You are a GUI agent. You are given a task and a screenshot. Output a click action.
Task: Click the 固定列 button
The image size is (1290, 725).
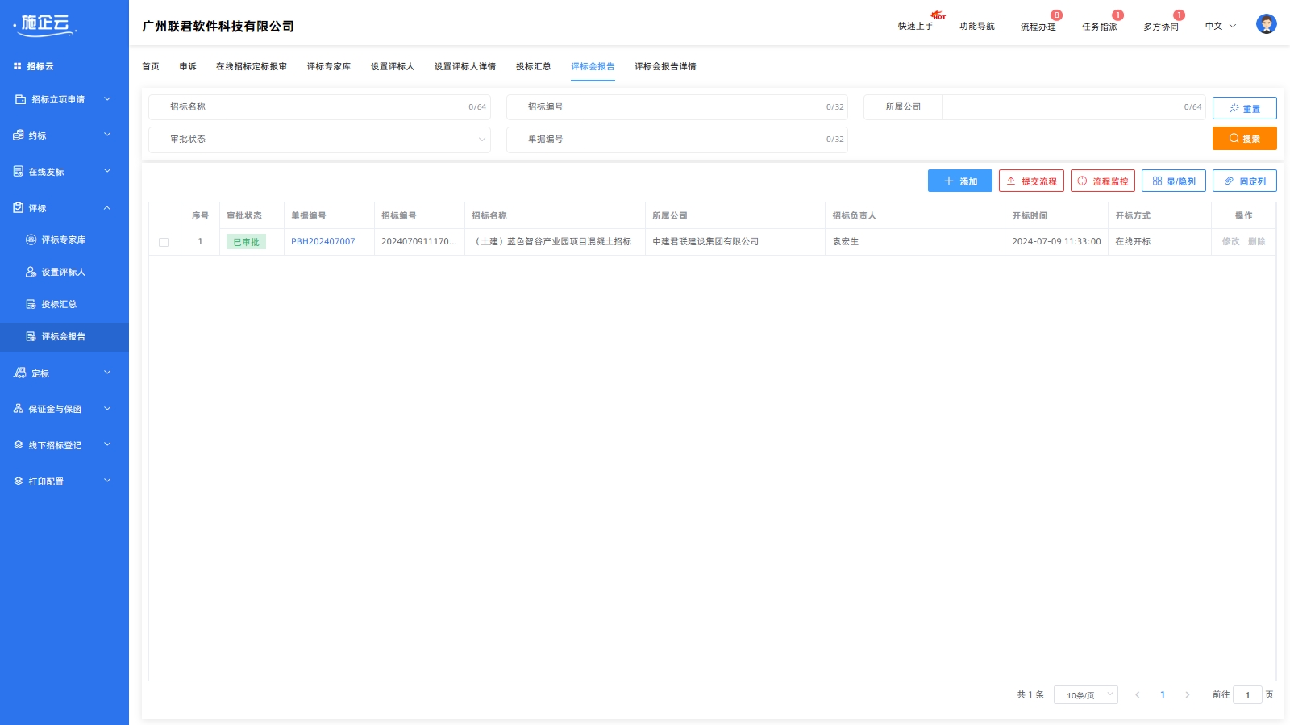pyautogui.click(x=1244, y=181)
